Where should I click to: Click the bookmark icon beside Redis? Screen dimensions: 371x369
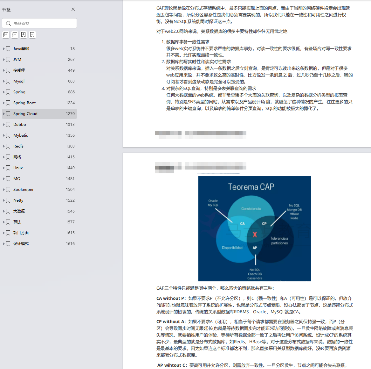(x=8, y=146)
